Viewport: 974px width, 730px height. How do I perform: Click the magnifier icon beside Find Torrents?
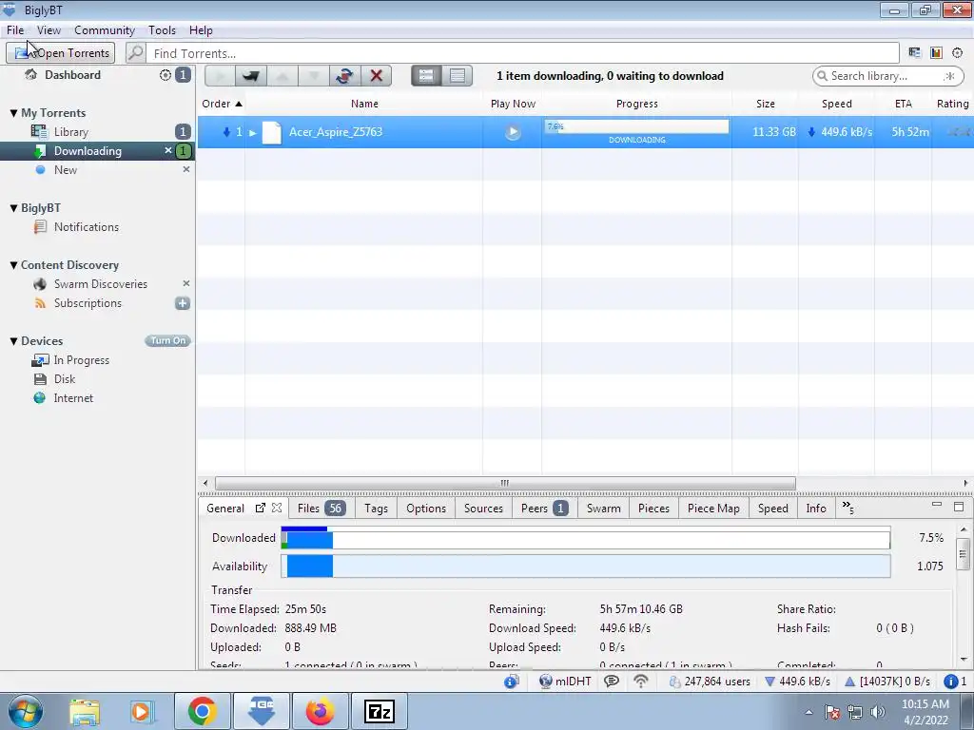(135, 53)
